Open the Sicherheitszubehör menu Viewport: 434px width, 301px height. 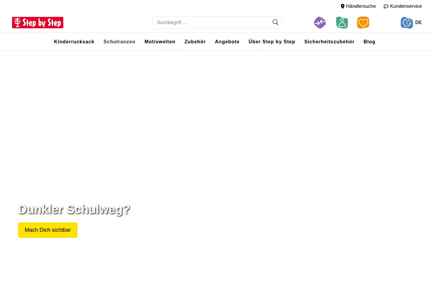[x=329, y=42]
